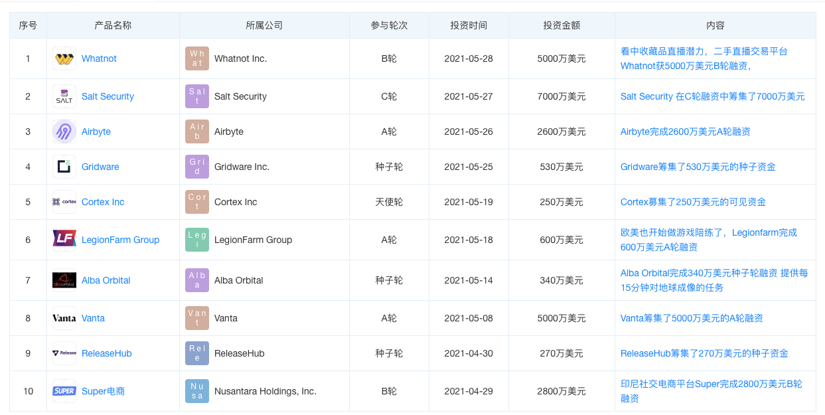Image resolution: width=825 pixels, height=415 pixels.
Task: Click the 所属公司 column header
Action: pos(264,25)
